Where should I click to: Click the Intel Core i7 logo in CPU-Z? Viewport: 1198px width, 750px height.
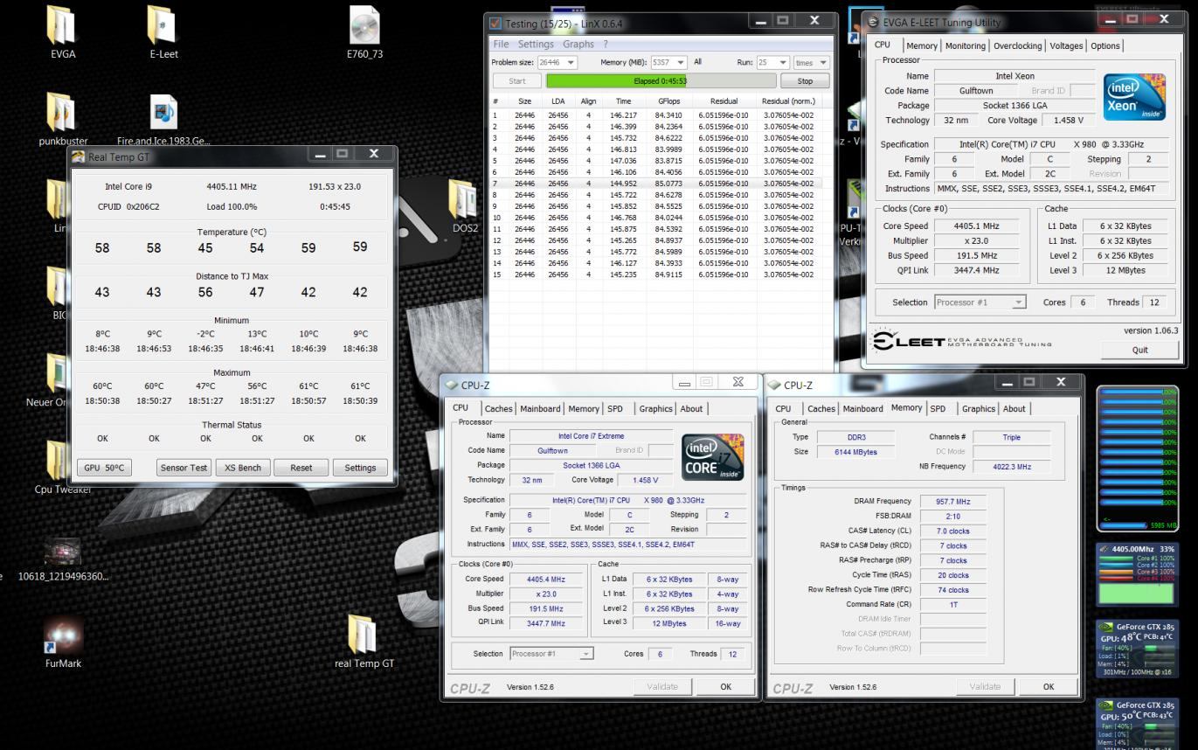713,457
